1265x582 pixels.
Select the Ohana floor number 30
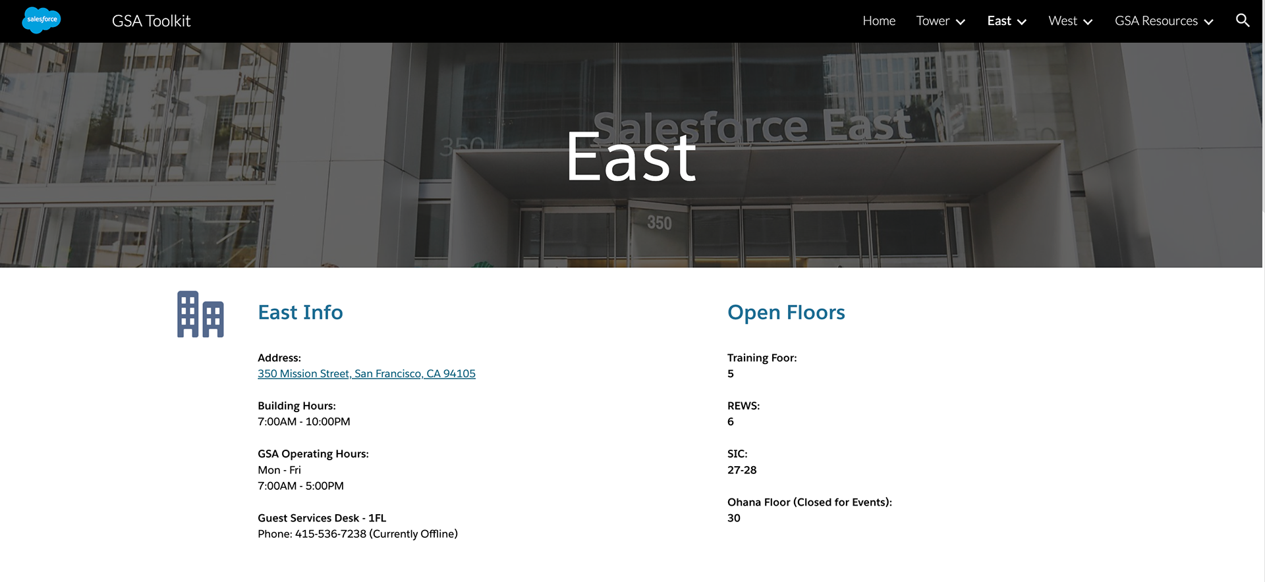click(x=734, y=518)
